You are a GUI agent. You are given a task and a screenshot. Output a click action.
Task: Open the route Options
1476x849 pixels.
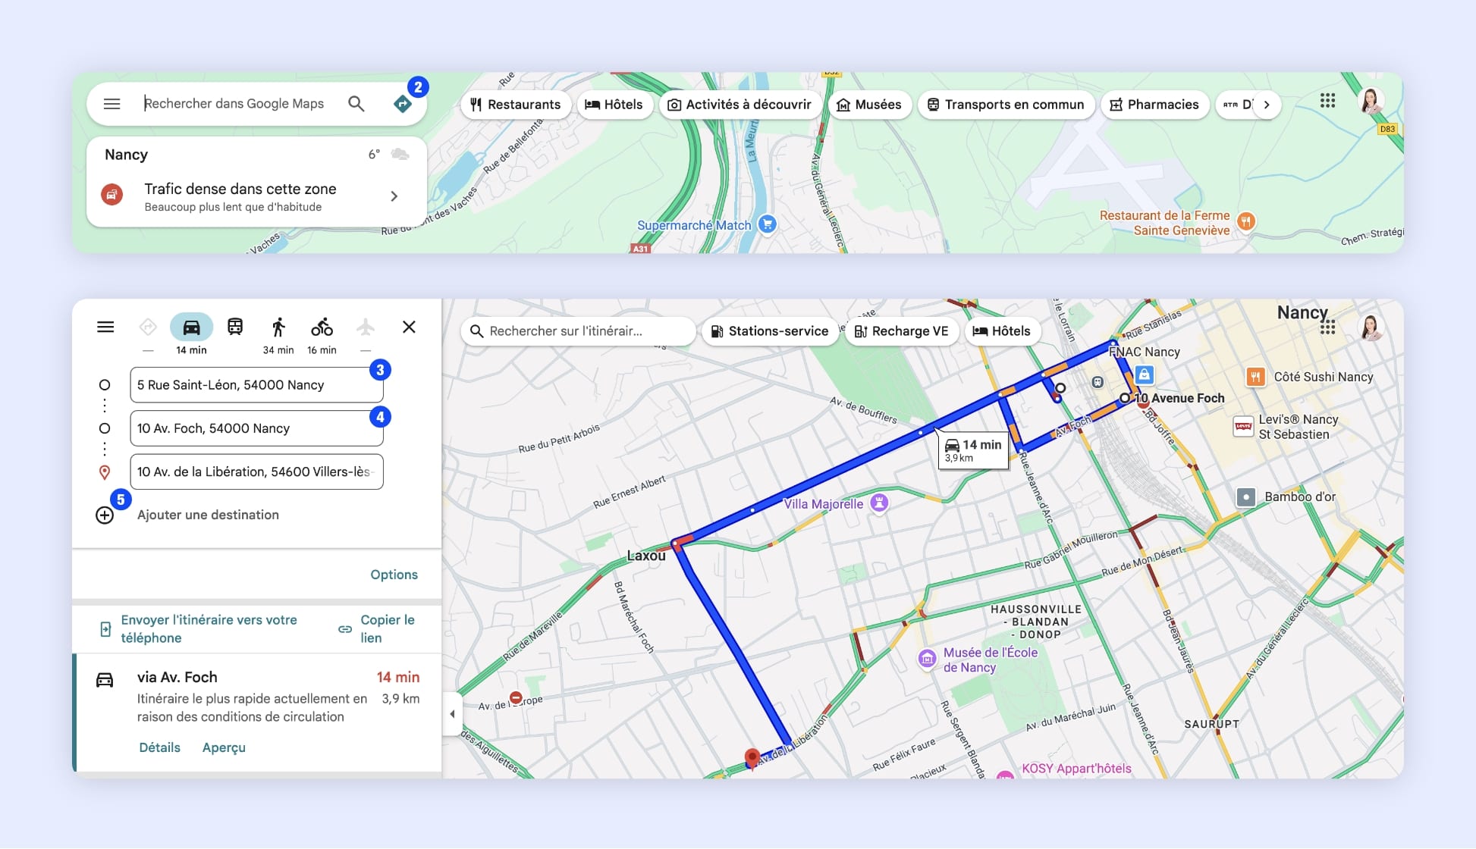pos(394,574)
